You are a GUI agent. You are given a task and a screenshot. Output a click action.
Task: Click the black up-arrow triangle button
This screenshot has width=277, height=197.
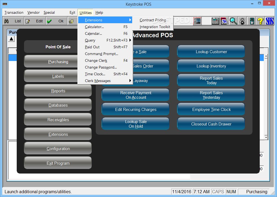[12, 39]
